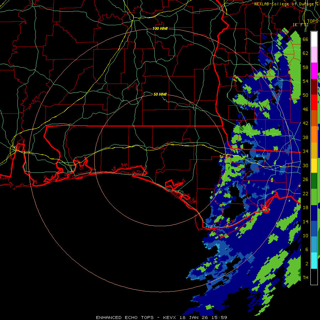This screenshot has height=320, width=320.
Task: Click the yellow legend color block
Action: (314, 166)
